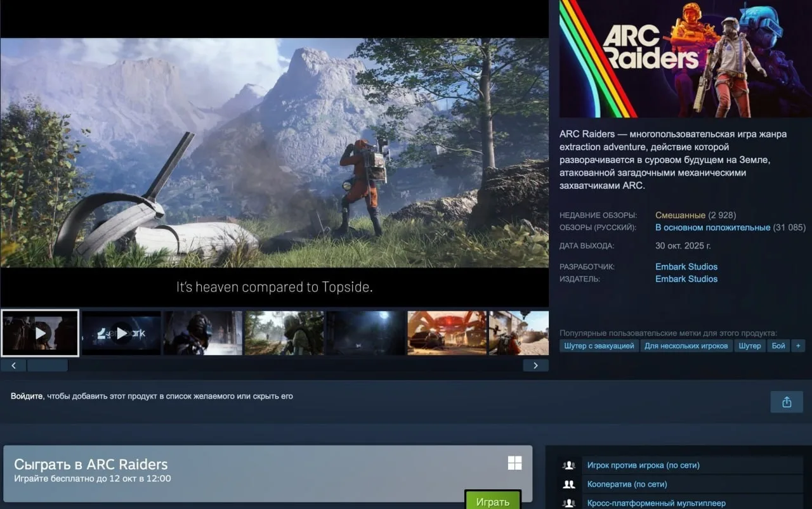
Task: Click the Войдите sign-in link
Action: pyautogui.click(x=27, y=396)
